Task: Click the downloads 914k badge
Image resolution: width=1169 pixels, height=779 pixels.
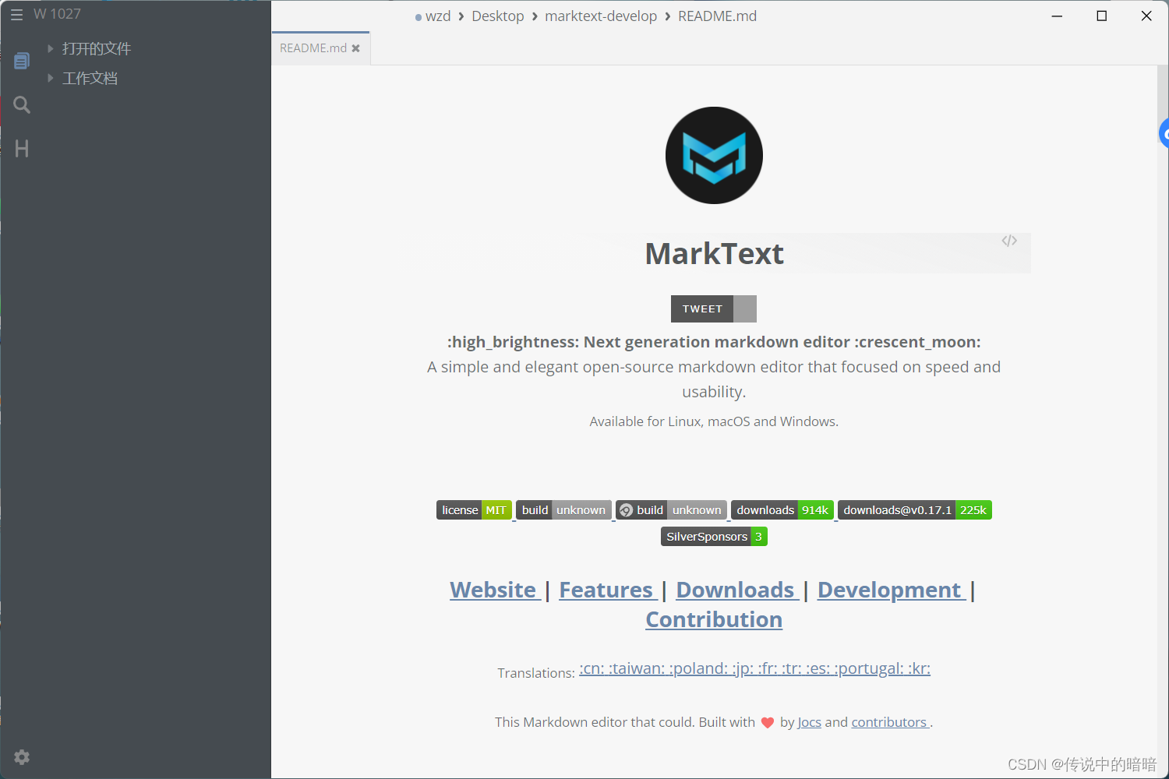Action: point(782,509)
